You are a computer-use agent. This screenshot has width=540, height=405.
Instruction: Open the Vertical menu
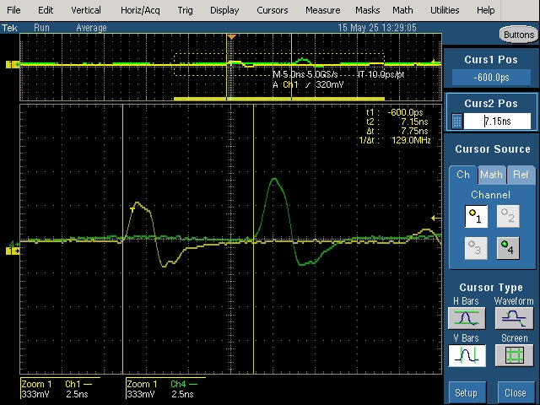[86, 10]
